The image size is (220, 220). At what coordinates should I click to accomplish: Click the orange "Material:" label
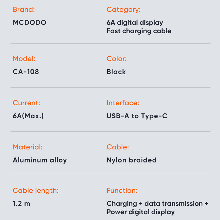[28, 147]
